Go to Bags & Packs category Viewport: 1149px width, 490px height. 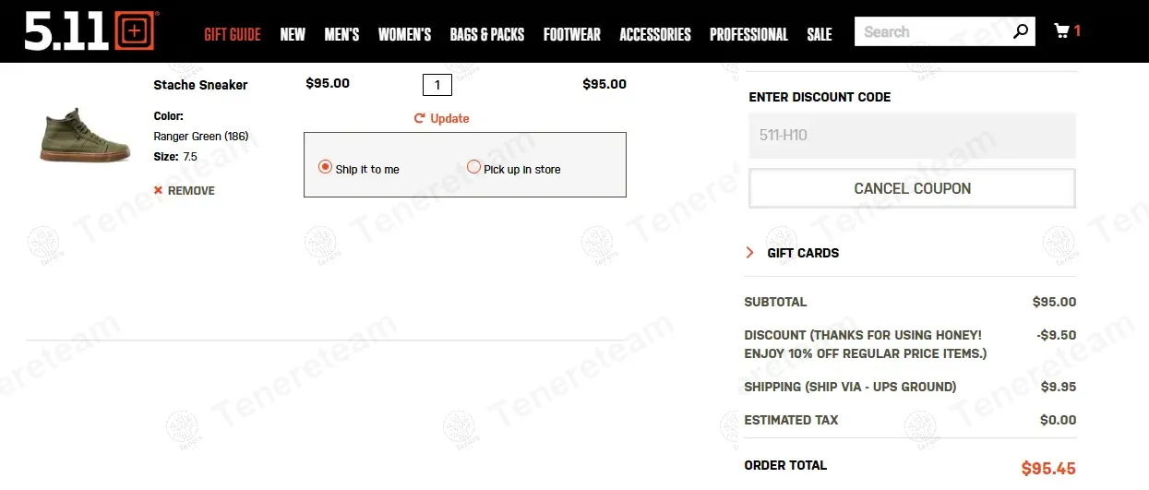tap(487, 35)
